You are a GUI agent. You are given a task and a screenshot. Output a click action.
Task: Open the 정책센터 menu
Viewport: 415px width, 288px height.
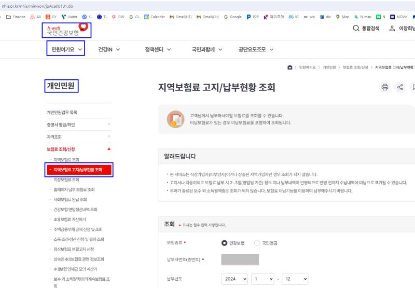(x=158, y=49)
